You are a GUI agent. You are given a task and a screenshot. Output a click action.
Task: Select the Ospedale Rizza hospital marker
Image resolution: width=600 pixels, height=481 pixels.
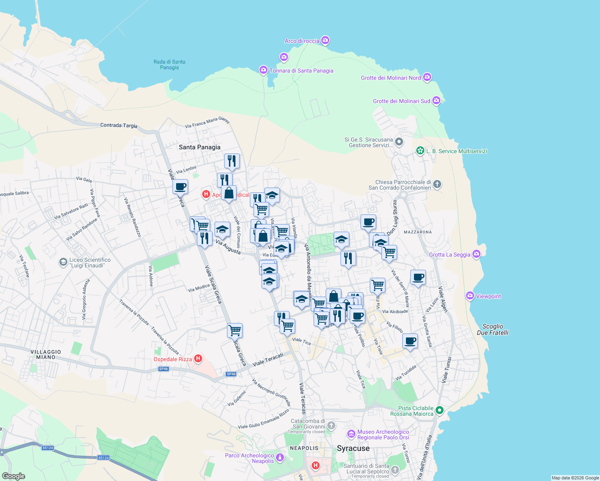click(198, 358)
